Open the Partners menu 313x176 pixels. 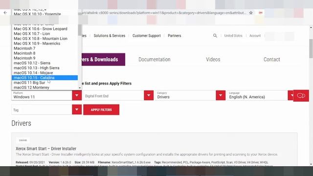(175, 36)
